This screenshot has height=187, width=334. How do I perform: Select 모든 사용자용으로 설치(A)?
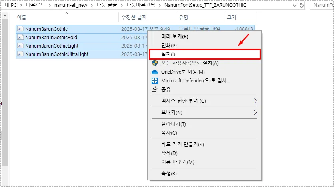pos(204,63)
